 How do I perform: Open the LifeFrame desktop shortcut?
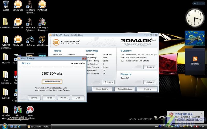(30, 41)
